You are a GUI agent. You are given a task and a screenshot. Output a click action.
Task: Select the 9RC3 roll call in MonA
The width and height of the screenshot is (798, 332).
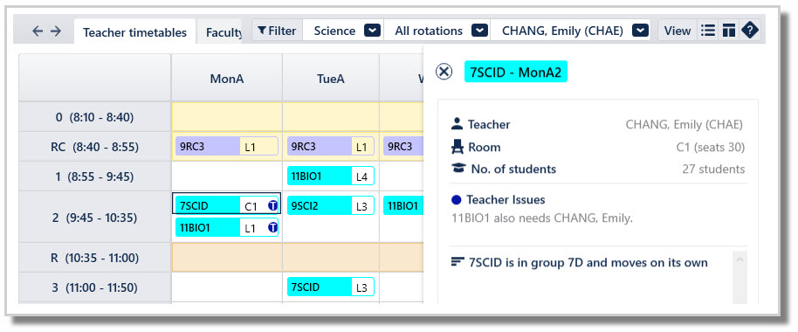[x=227, y=148]
